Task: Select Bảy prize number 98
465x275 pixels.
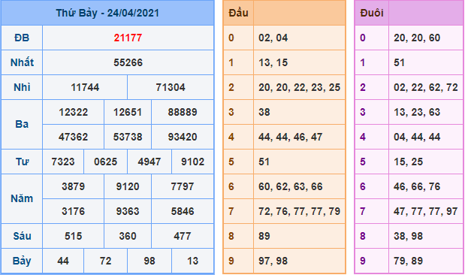Action: [149, 261]
